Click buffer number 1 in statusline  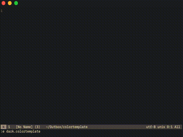9,127
